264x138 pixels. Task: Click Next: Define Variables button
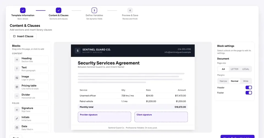[x=237, y=136]
